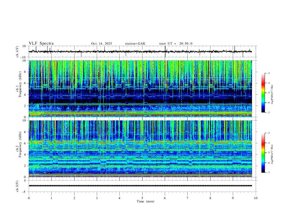Click the "6" kHz tick on the ch.2 frequency axis
The height and width of the screenshot is (222, 288).
[25, 143]
